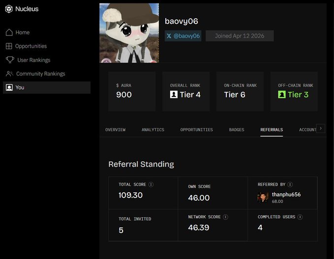Open the Overview tab
This screenshot has width=334, height=259.
click(x=115, y=129)
